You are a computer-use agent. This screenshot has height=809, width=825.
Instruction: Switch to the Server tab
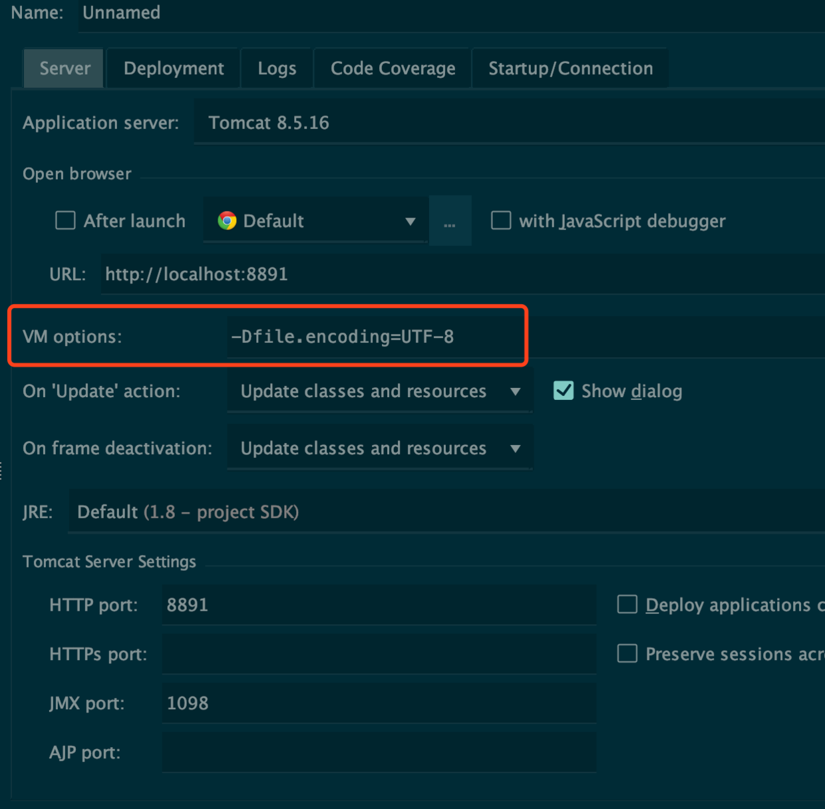pyautogui.click(x=65, y=69)
